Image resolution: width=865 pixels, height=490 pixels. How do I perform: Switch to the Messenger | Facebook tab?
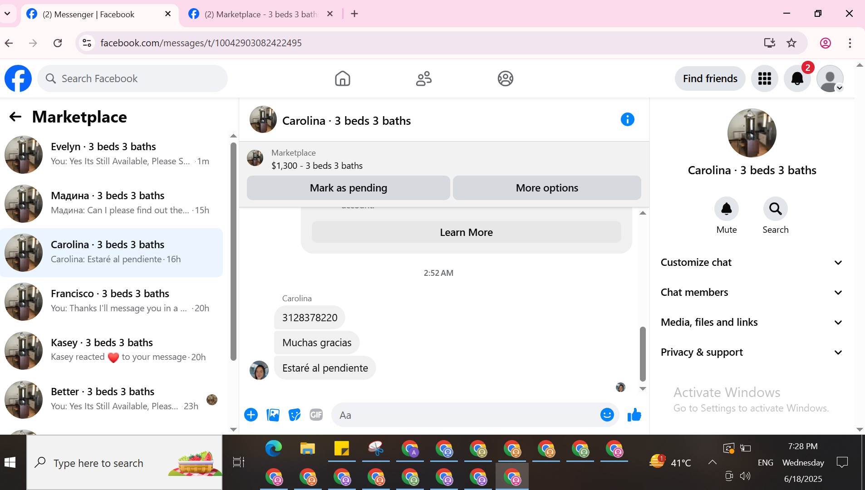(x=100, y=14)
